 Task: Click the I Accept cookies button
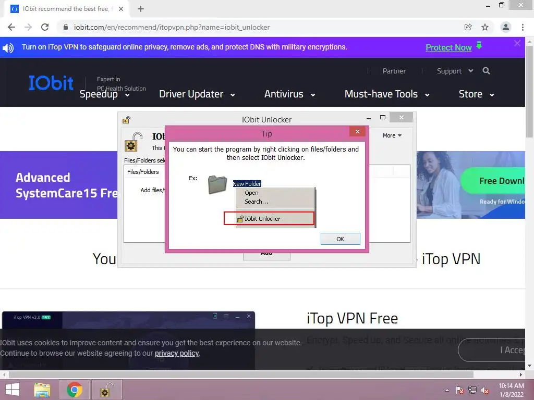pos(491,350)
